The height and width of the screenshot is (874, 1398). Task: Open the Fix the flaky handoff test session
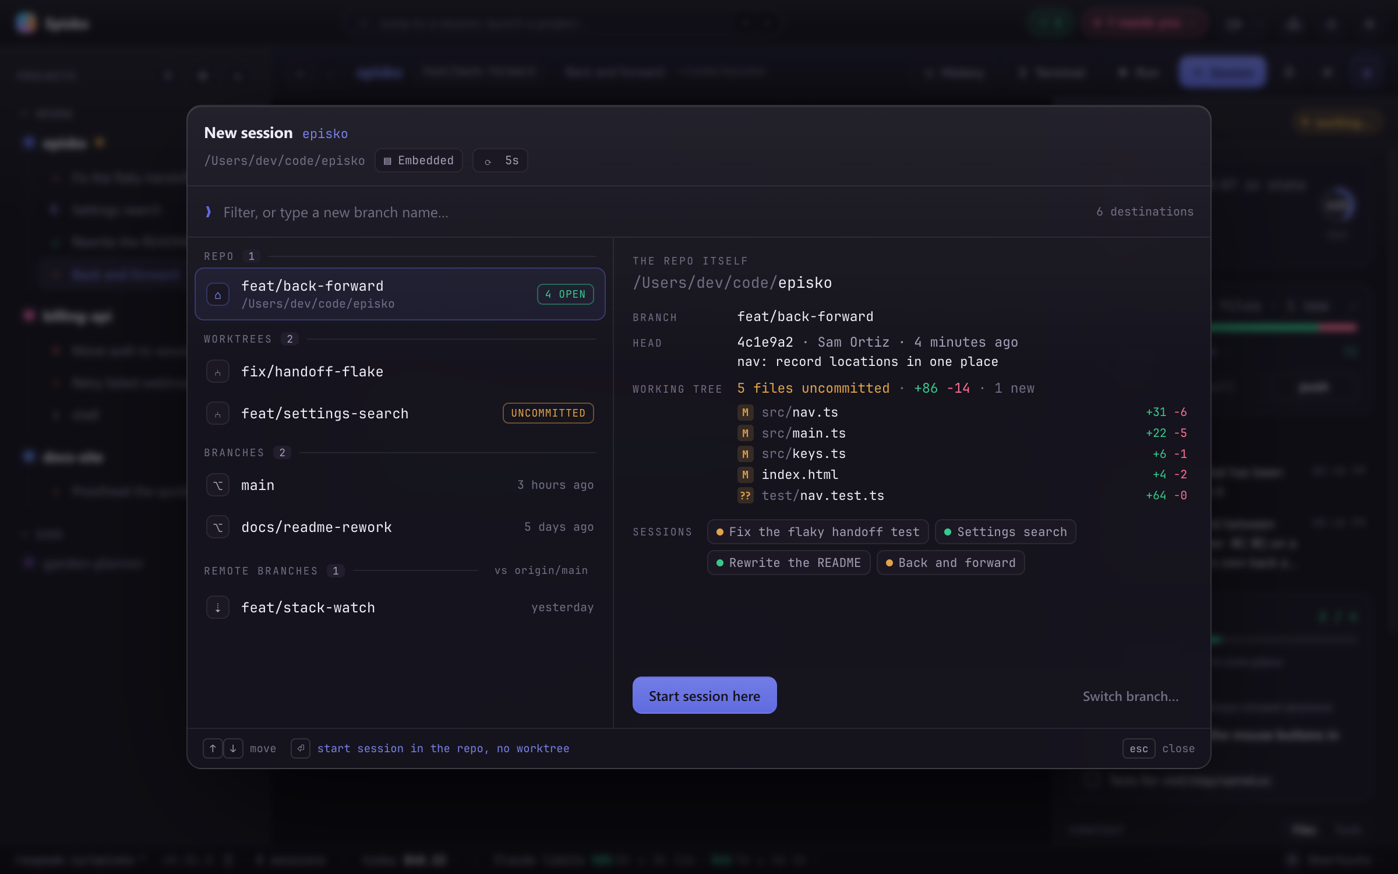[x=818, y=532]
